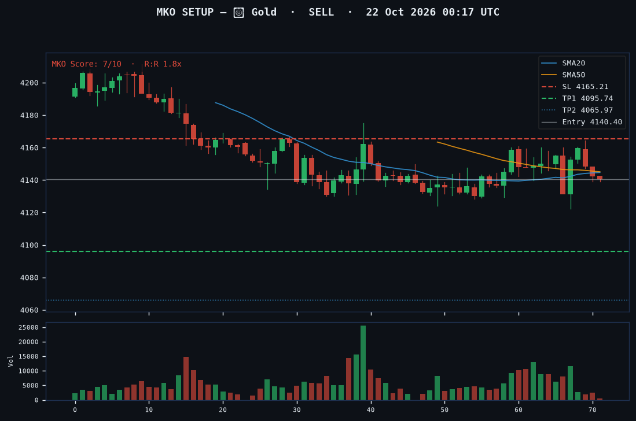Click the SMA20 legend entry
This screenshot has height=421, width=636.
pos(563,63)
